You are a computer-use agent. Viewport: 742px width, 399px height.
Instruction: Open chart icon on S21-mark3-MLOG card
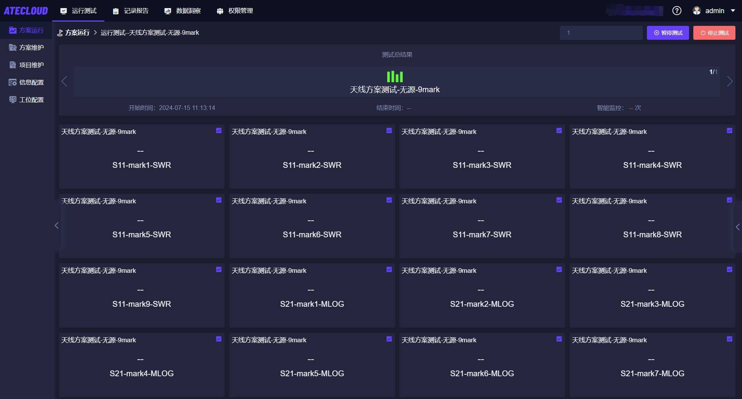(x=729, y=270)
